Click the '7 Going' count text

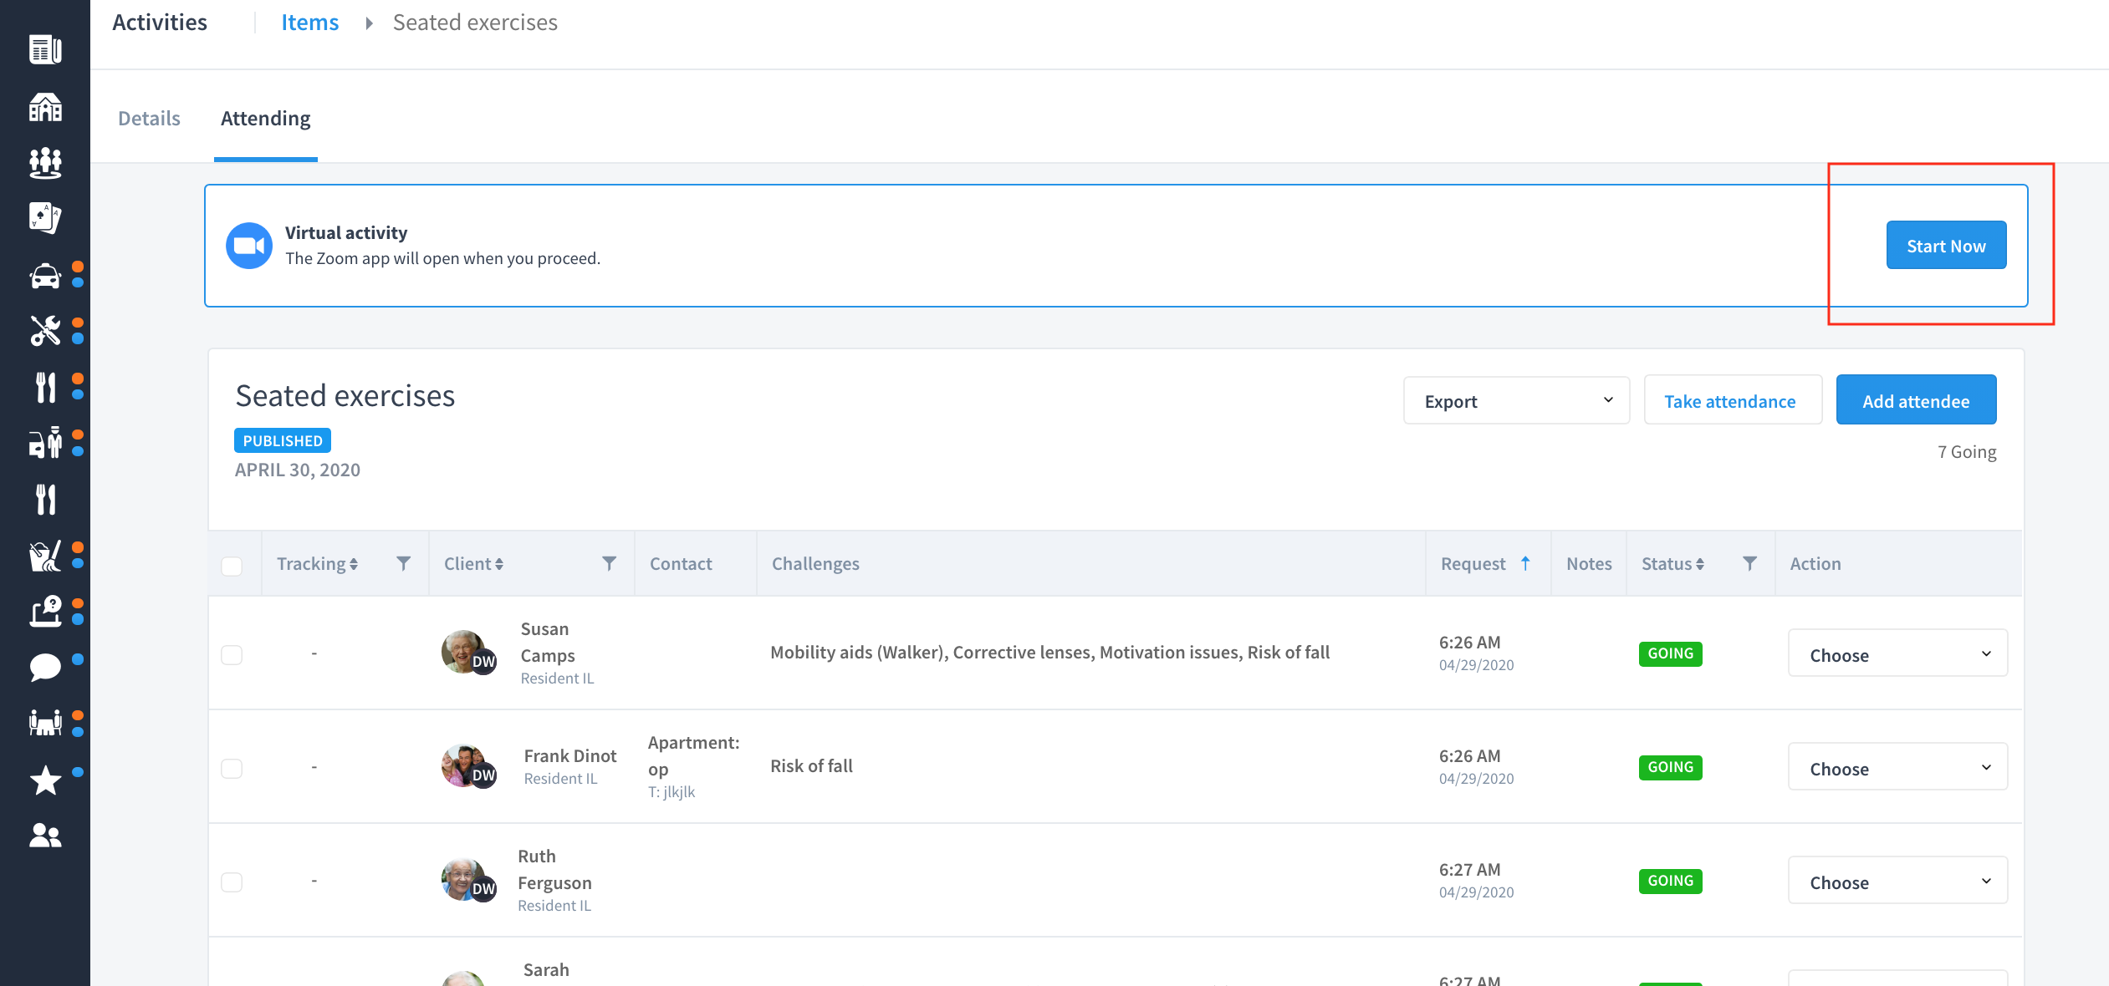[x=1967, y=452]
